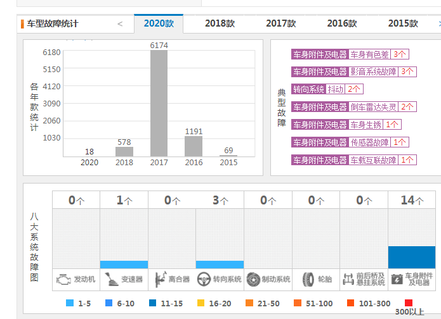Viewport: 441px width, 319px height.
Task: Click the suspension (前后桥及悬挂系统) icon
Action: (x=348, y=279)
